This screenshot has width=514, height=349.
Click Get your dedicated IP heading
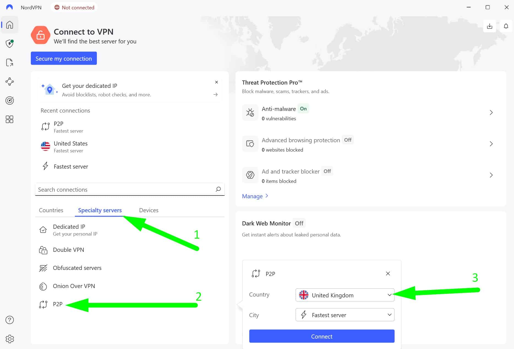89,86
